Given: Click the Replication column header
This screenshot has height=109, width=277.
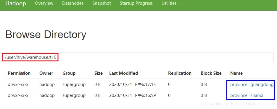Looking at the screenshot, I should coord(180,73).
